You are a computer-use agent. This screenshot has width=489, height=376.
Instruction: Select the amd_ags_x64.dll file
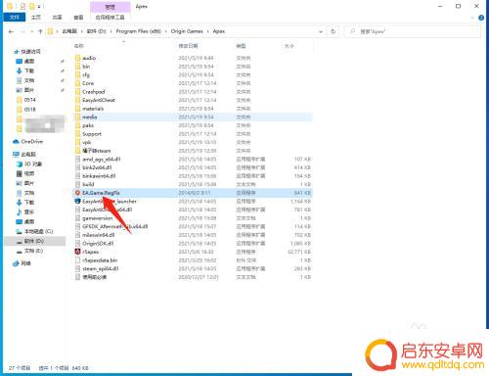[x=193, y=159]
